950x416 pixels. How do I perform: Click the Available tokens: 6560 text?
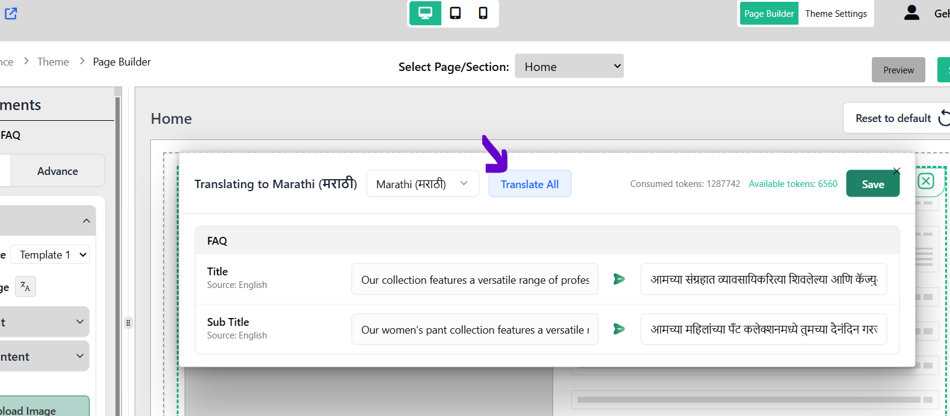793,184
